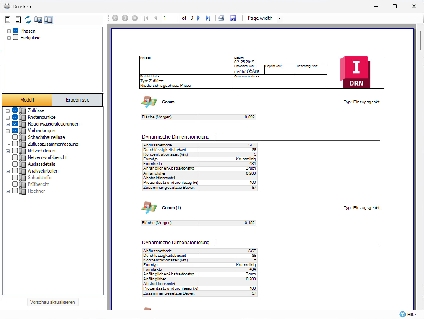Go to next page arrow
Image resolution: width=424 pixels, height=319 pixels.
tap(199, 18)
